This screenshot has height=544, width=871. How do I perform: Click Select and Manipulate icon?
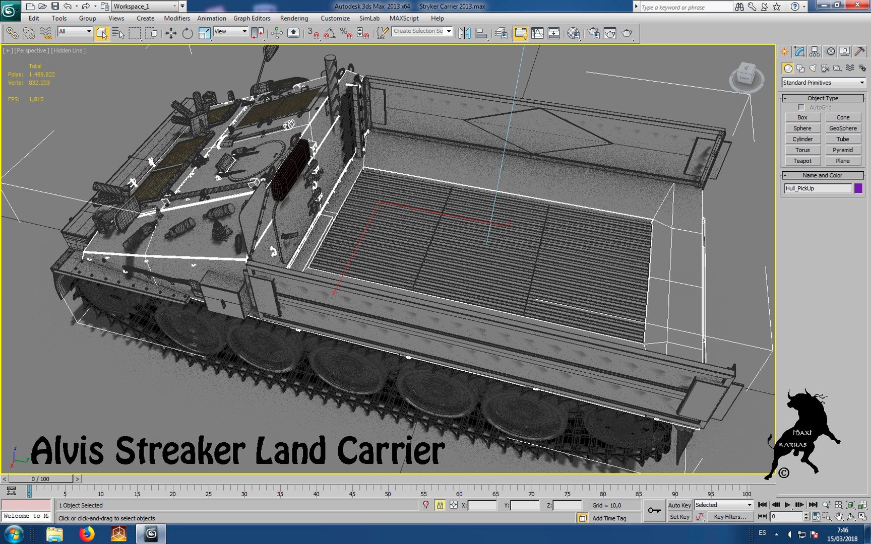[x=277, y=33]
